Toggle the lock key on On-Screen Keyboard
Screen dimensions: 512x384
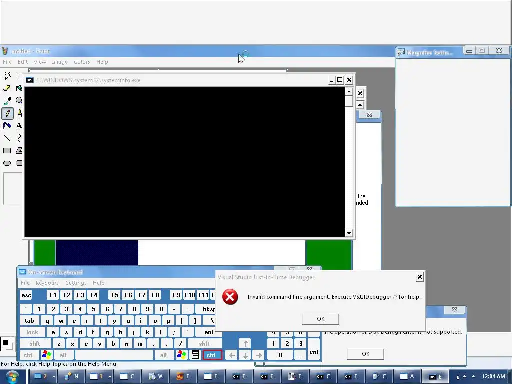point(32,332)
